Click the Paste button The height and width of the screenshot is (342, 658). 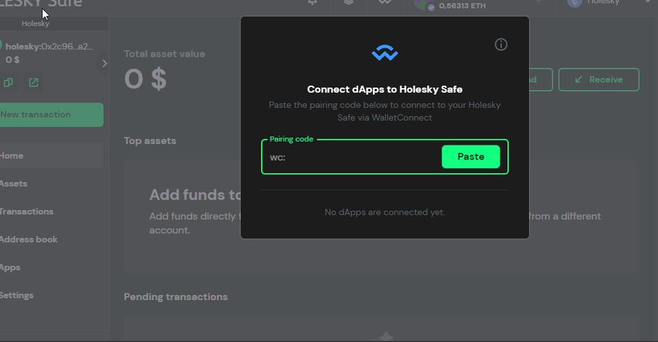coord(471,157)
